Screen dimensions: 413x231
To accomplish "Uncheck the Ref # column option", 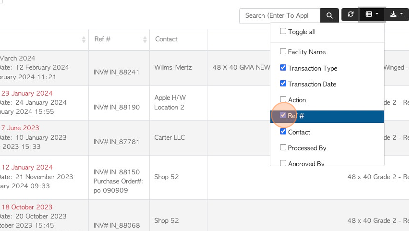I will click(x=283, y=115).
